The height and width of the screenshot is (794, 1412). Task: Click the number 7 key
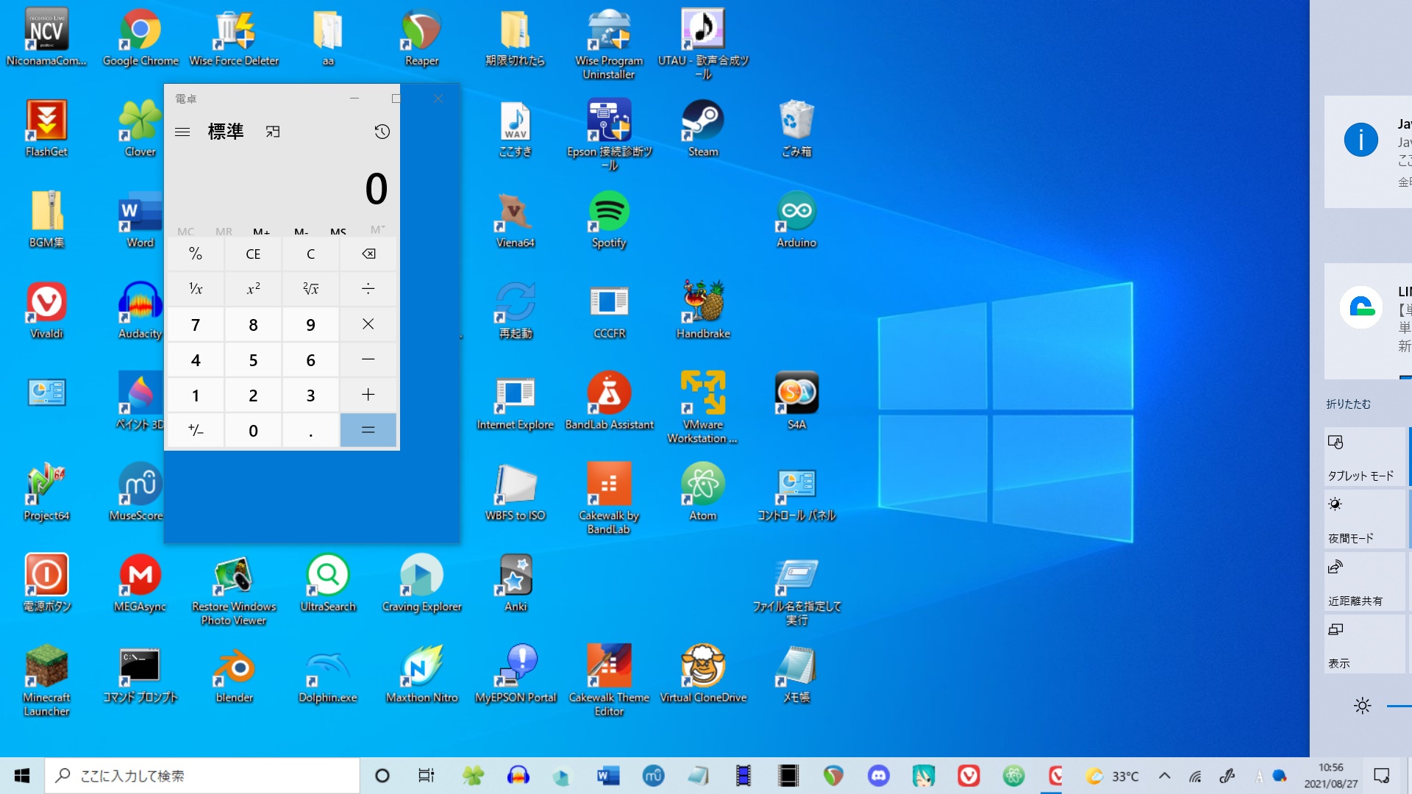coord(196,324)
